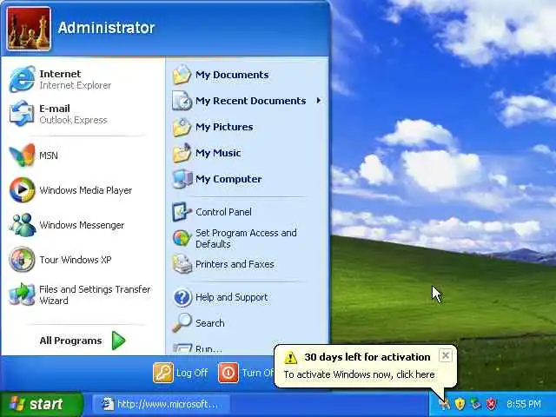The width and height of the screenshot is (556, 417).
Task: Click the MSN butterfly icon
Action: [22, 155]
